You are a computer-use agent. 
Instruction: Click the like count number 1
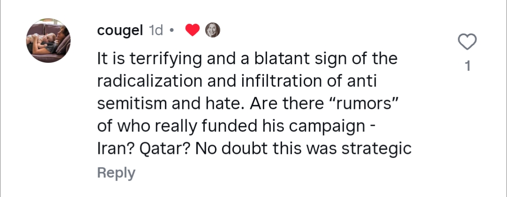tap(466, 67)
